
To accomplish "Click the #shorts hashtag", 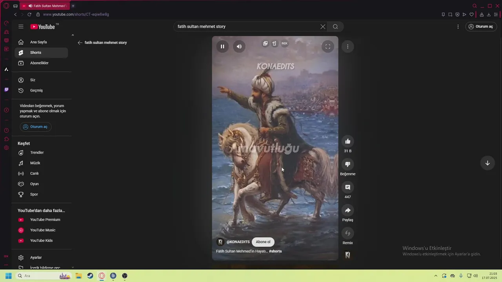I will pos(275,251).
